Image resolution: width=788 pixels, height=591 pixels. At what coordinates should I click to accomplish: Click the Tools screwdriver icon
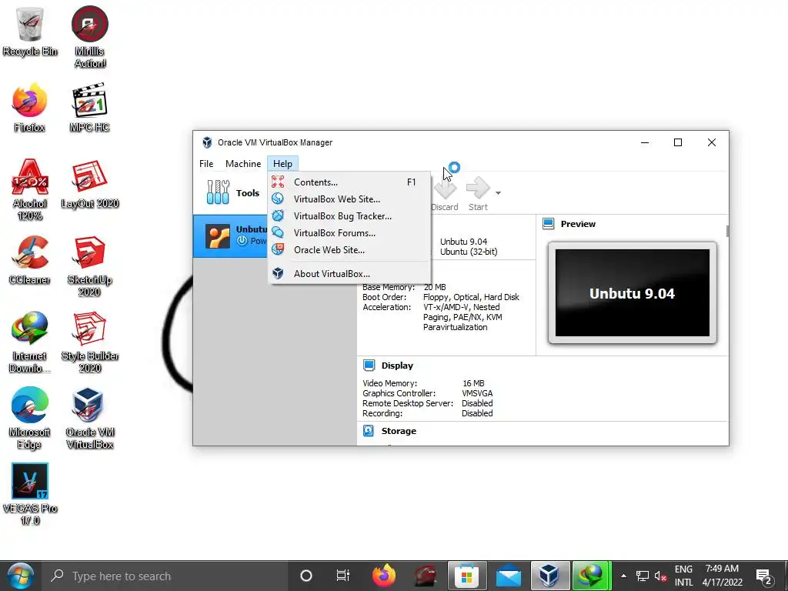[218, 192]
